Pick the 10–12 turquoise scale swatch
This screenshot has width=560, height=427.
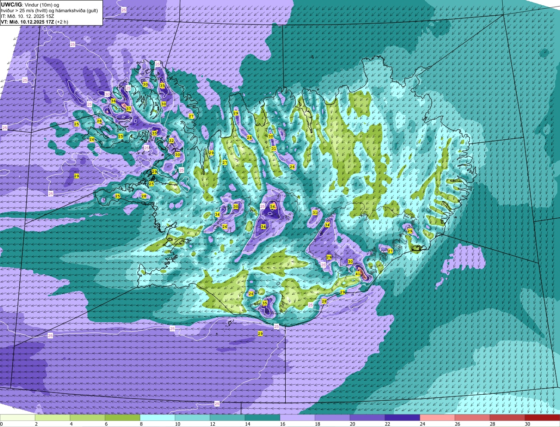(192, 418)
